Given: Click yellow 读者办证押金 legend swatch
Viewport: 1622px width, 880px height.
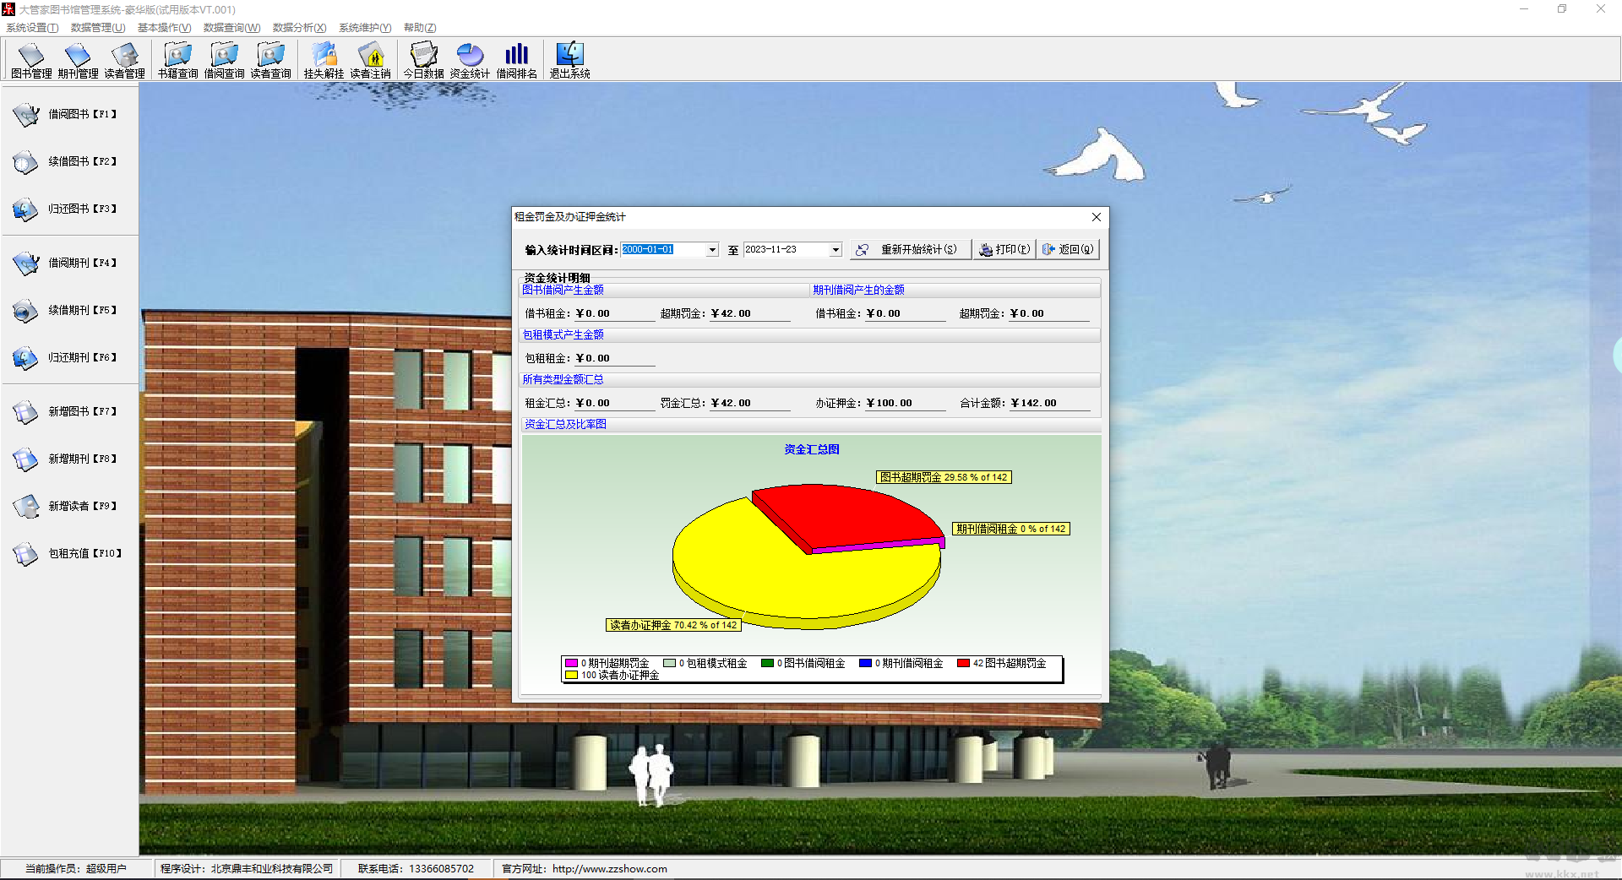Looking at the screenshot, I should pos(571,675).
